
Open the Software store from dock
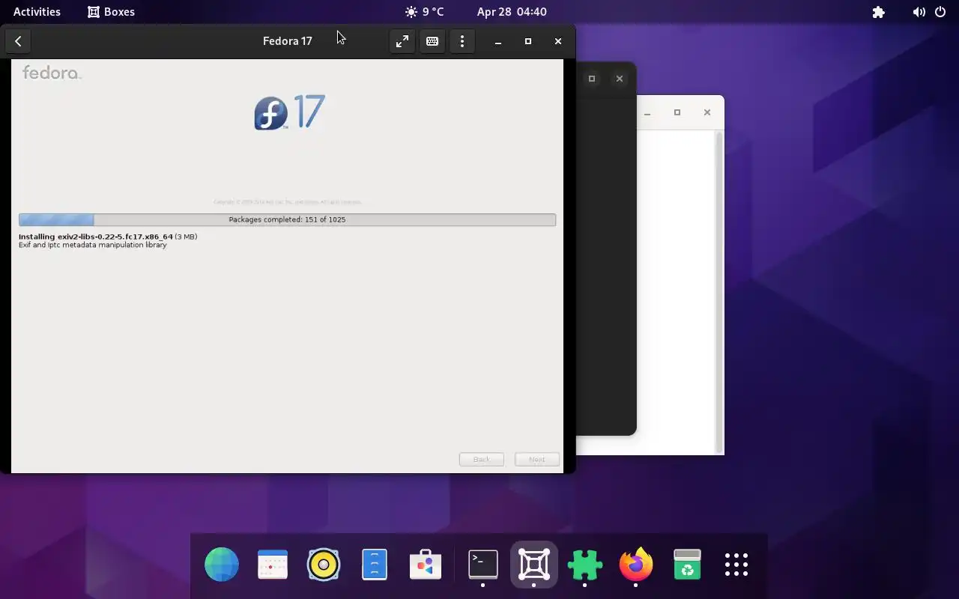426,565
